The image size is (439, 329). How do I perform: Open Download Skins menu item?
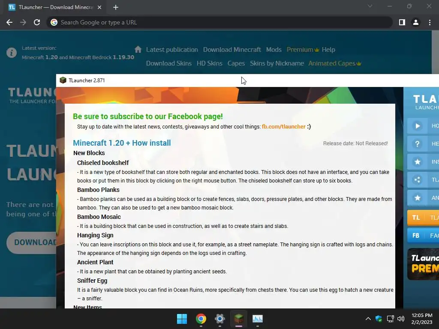coord(169,63)
